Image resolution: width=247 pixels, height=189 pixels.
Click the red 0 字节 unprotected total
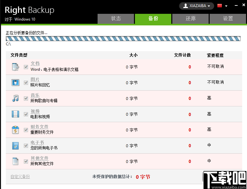click(x=143, y=177)
